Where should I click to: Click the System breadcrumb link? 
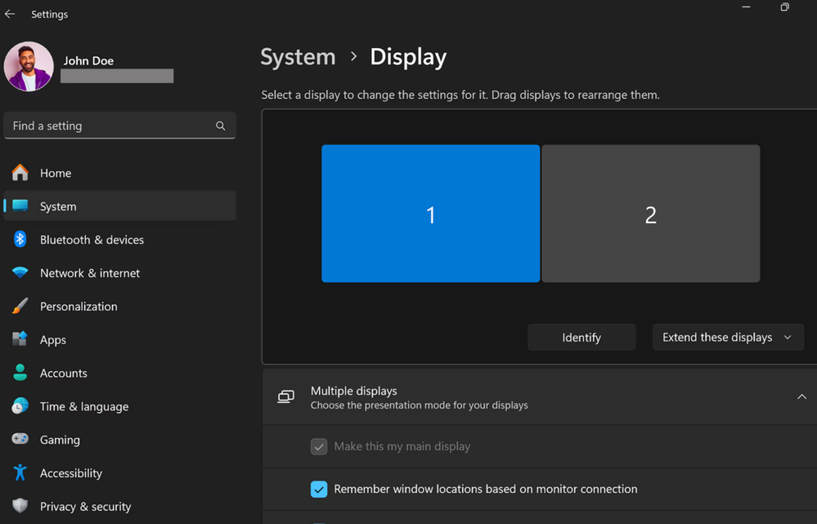coord(298,57)
